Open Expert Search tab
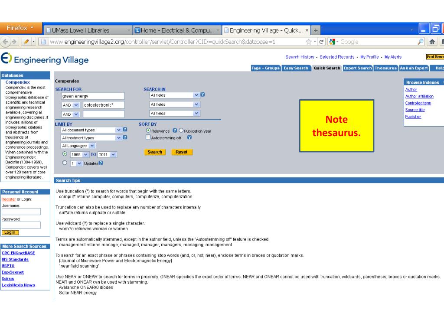Viewport: 444px width, 333px height. point(358,68)
